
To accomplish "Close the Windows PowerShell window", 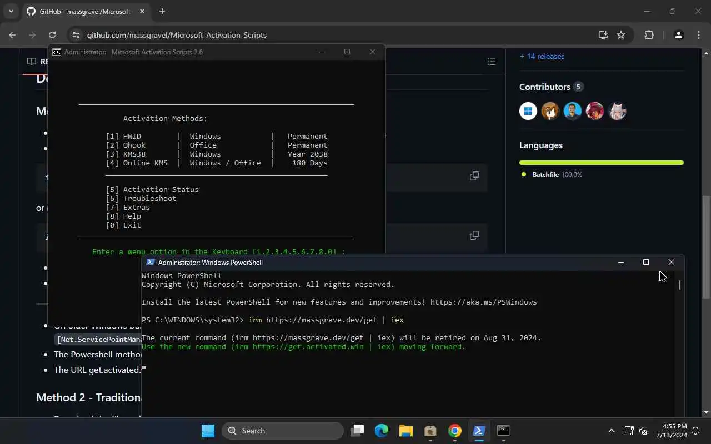I will click(x=671, y=262).
